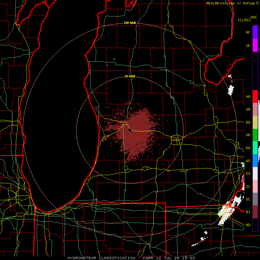260x260 pixels.
Task: Click the IC legend label
Action: click(248, 187)
